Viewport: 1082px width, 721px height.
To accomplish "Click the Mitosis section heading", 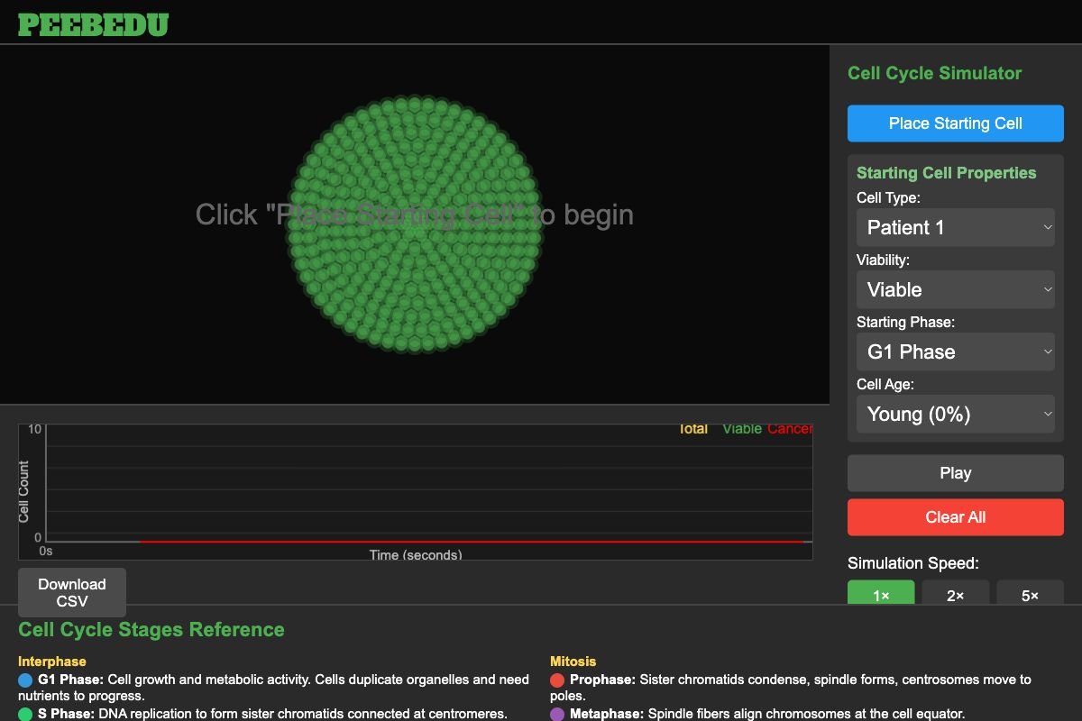I will pos(573,661).
